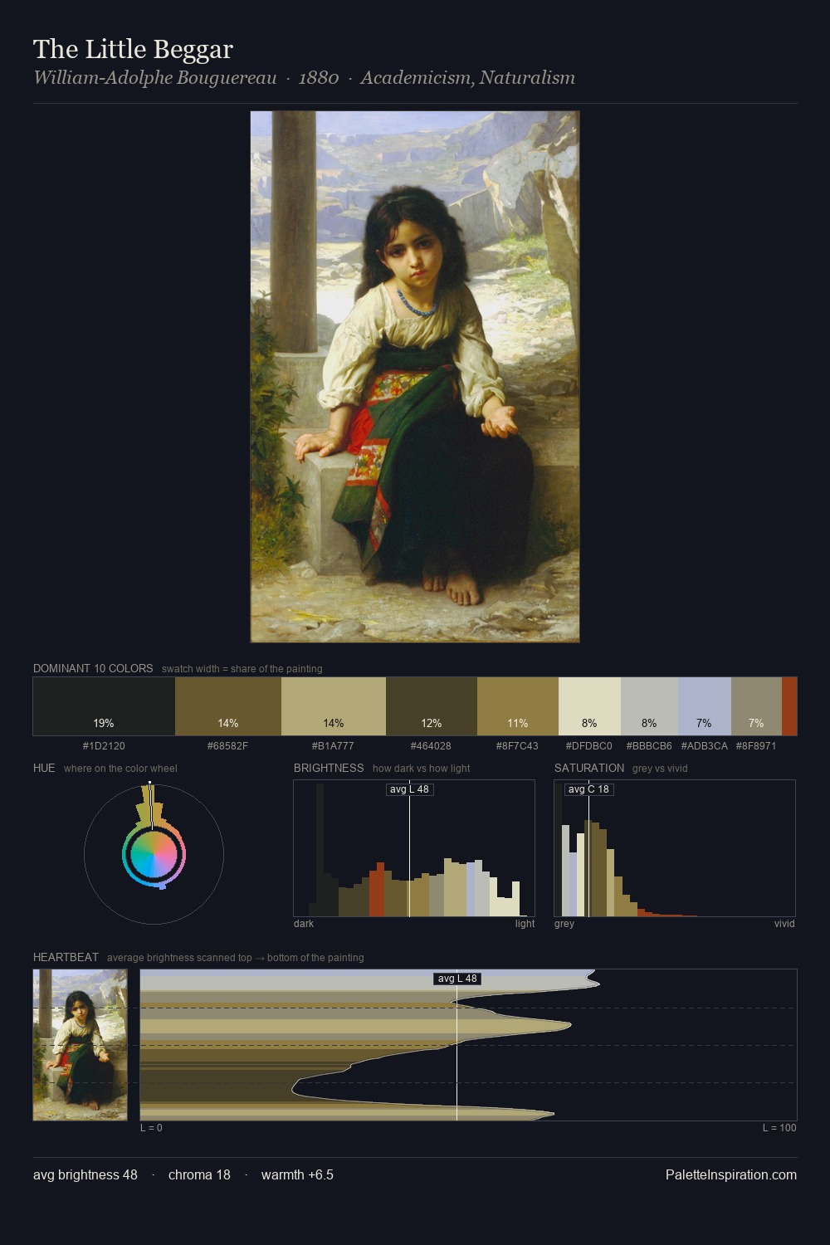The image size is (830, 1245).
Task: Click the 'BRIGHTNESS' section heading
Action: point(329,768)
